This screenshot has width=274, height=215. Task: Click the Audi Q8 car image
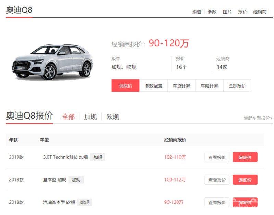52,62
